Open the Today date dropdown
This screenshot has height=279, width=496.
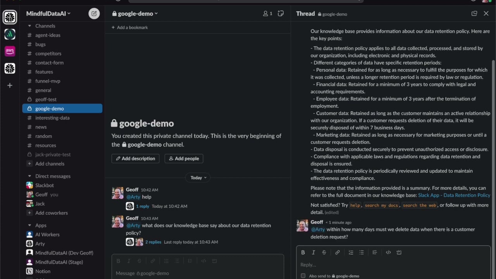coord(198,177)
